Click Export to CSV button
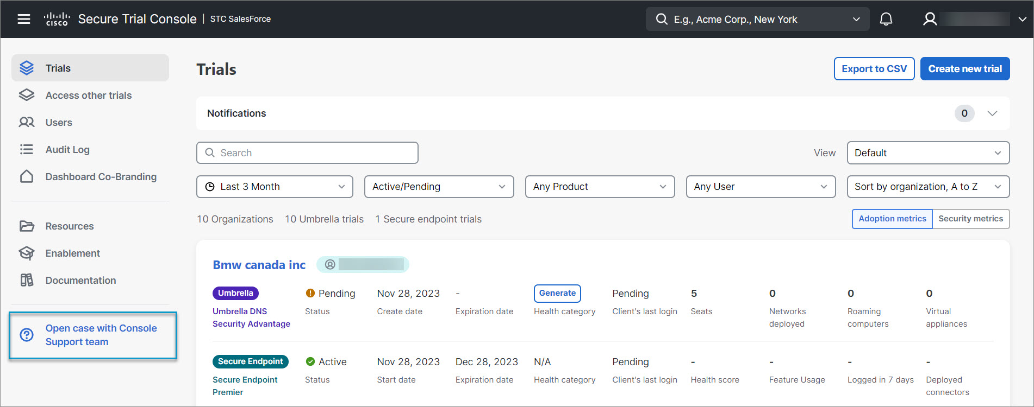 [x=874, y=69]
